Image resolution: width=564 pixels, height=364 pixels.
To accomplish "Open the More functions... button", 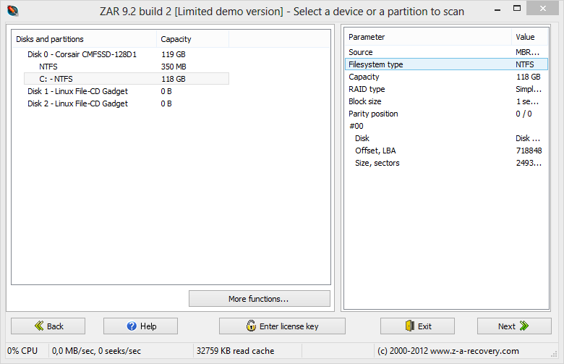I will click(x=260, y=298).
